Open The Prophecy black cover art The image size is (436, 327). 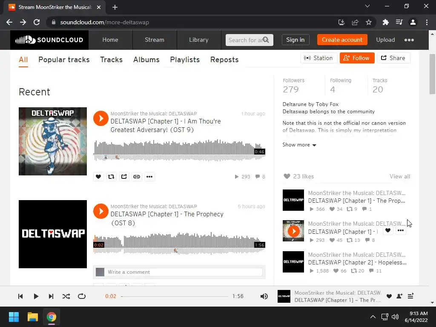[52, 234]
